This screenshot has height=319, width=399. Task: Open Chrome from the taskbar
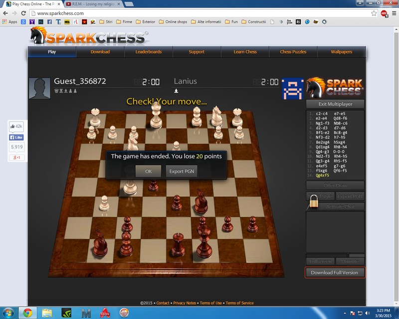(28, 313)
